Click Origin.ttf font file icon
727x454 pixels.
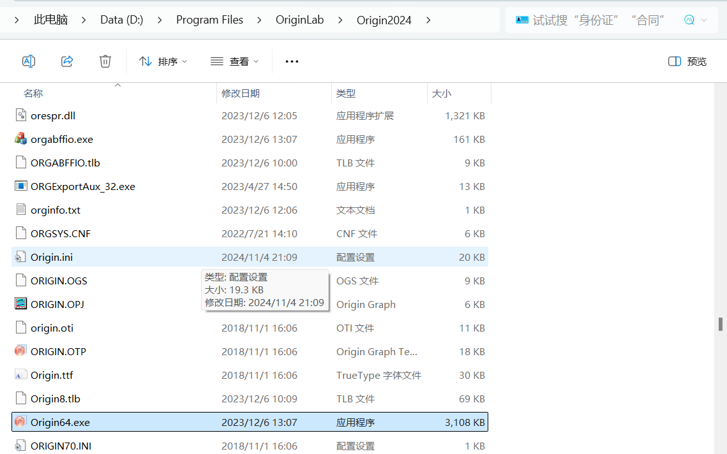tap(20, 375)
